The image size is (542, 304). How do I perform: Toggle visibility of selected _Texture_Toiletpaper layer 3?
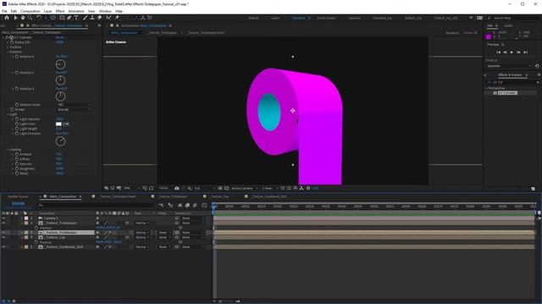[x=3, y=233]
